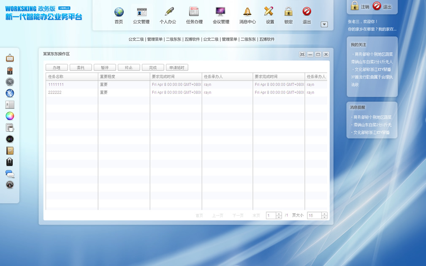Open 文化部称浙江KTV禁播 in 消息提醒
The width and height of the screenshot is (426, 266).
point(372,133)
